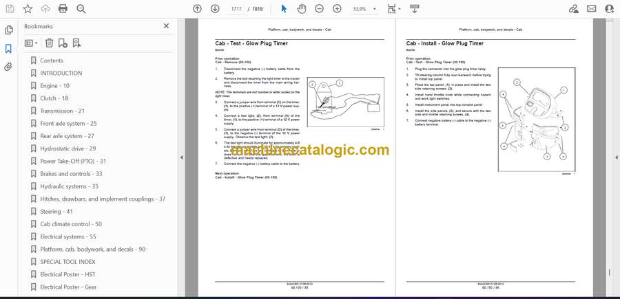Send the file by email envelope icon
The height and width of the screenshot is (299, 620).
pos(592,9)
